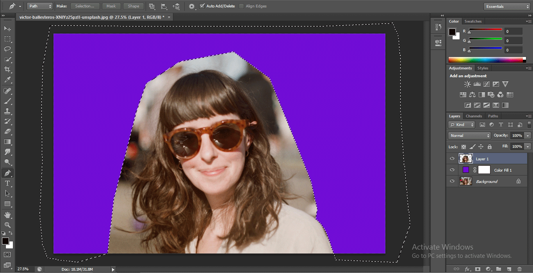Image resolution: width=533 pixels, height=273 pixels.
Task: Select the Color Fill 1 layer
Action: click(503, 170)
